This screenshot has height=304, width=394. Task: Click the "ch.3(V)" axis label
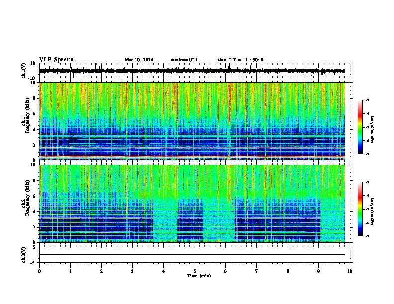24,255
